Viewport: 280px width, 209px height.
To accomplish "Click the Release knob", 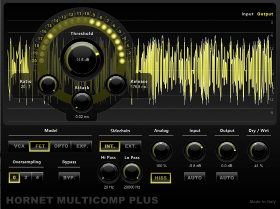I will click(x=116, y=85).
